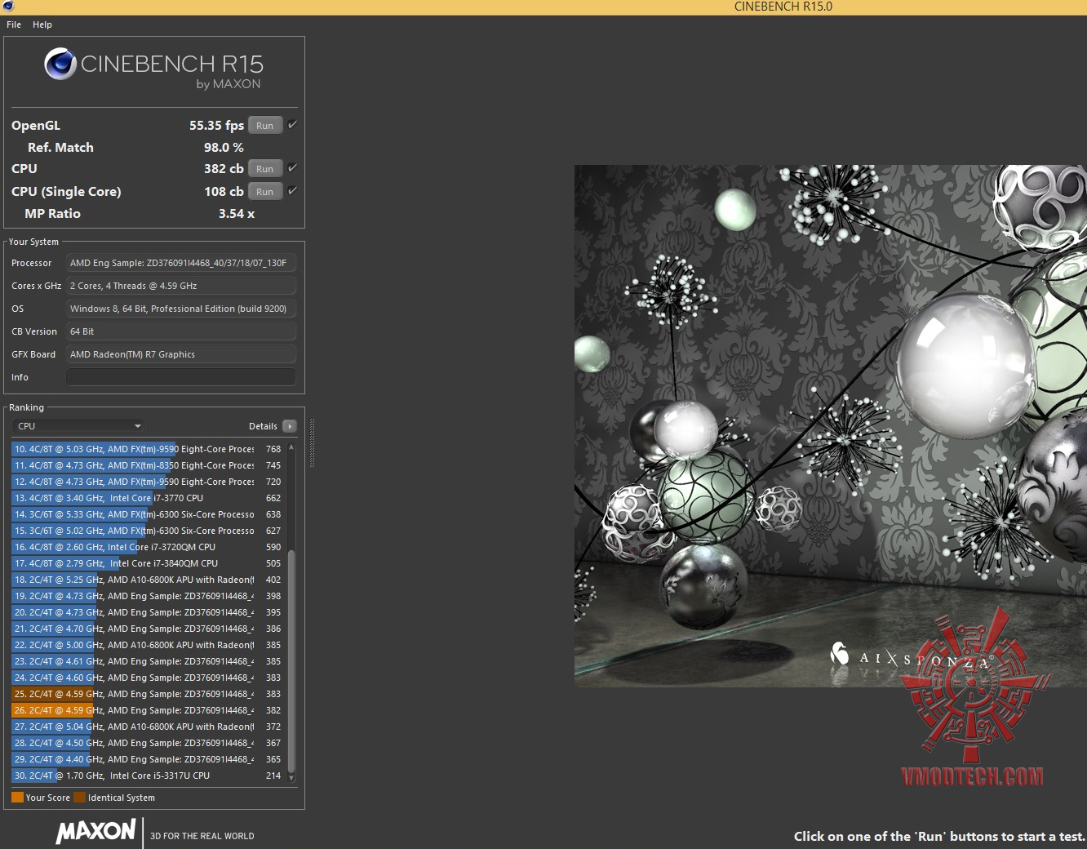Click the GFX Board Radeon R7 value
Viewport: 1087px width, 849px height.
[180, 354]
